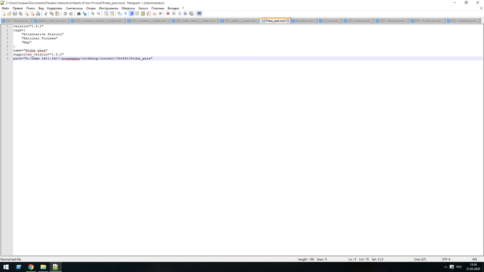The image size is (484, 272).
Task: Close the VED_names.txt tab
Action: pos(372,21)
